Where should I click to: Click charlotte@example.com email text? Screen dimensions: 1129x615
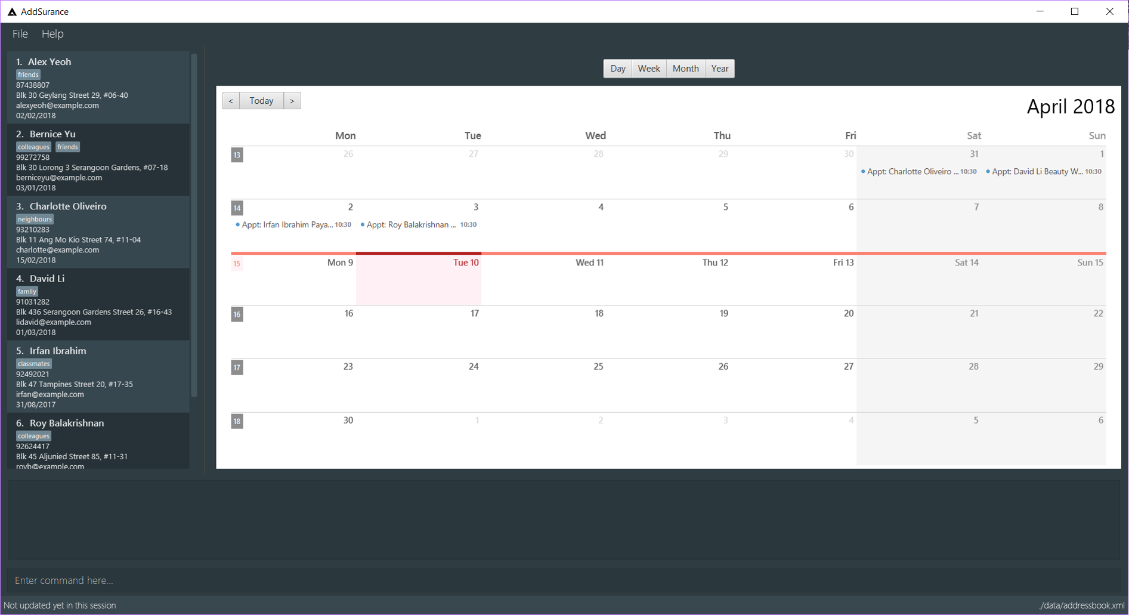coord(57,250)
